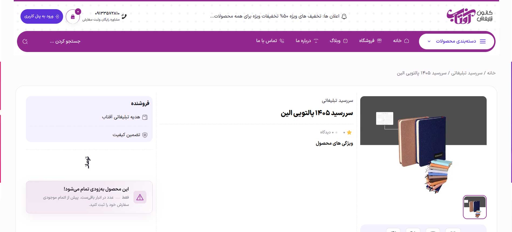Select the small product gallery thumbnail

(x=475, y=207)
